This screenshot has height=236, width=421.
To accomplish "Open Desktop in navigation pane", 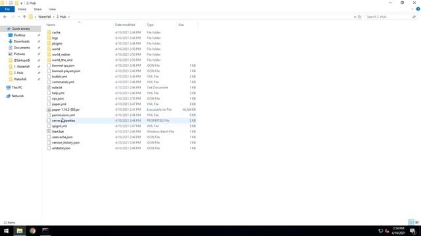I will (19, 35).
